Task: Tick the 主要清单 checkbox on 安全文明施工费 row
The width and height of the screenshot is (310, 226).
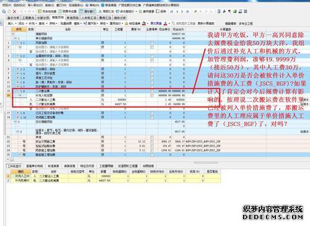Action: [152, 142]
